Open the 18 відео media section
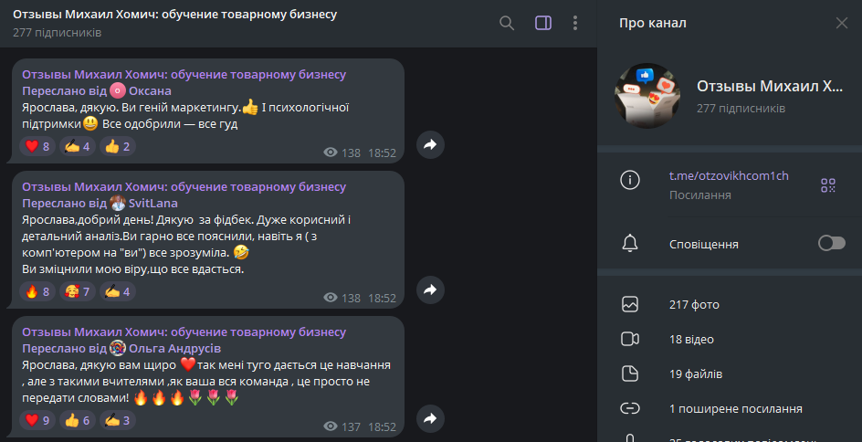This screenshot has width=862, height=442. point(730,339)
